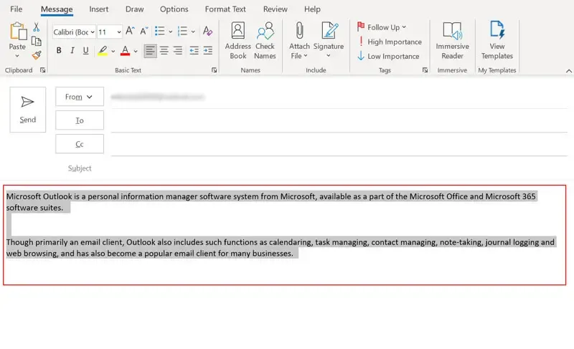Expand numbering style options arrow
The width and height of the screenshot is (574, 349).
click(193, 32)
